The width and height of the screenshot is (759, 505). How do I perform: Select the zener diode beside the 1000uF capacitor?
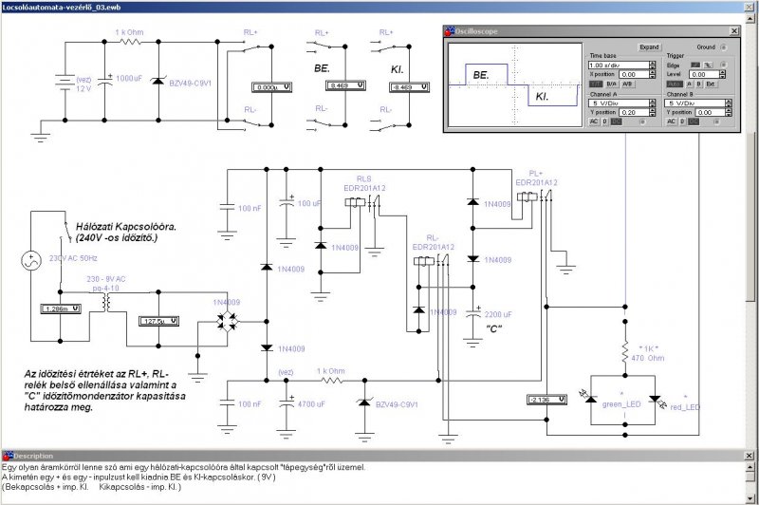[158, 81]
